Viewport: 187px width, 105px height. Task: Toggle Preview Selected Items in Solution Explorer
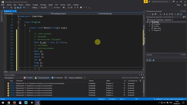181,14
